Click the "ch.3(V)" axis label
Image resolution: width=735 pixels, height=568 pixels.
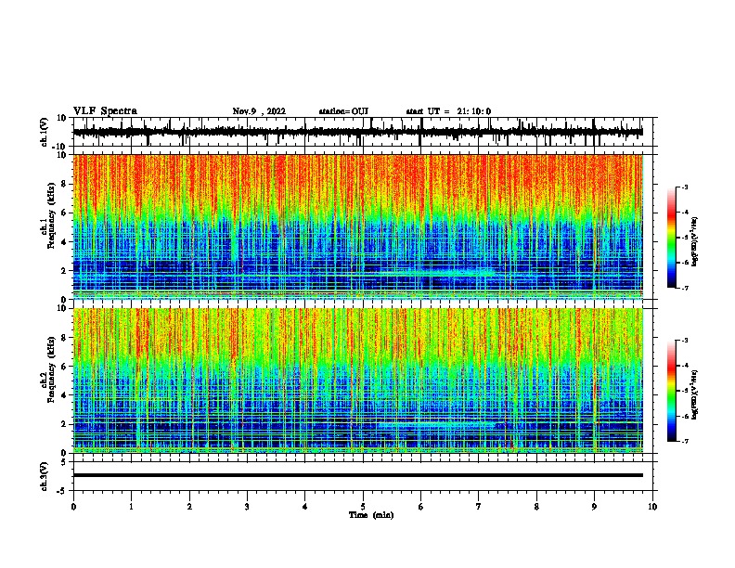45,477
